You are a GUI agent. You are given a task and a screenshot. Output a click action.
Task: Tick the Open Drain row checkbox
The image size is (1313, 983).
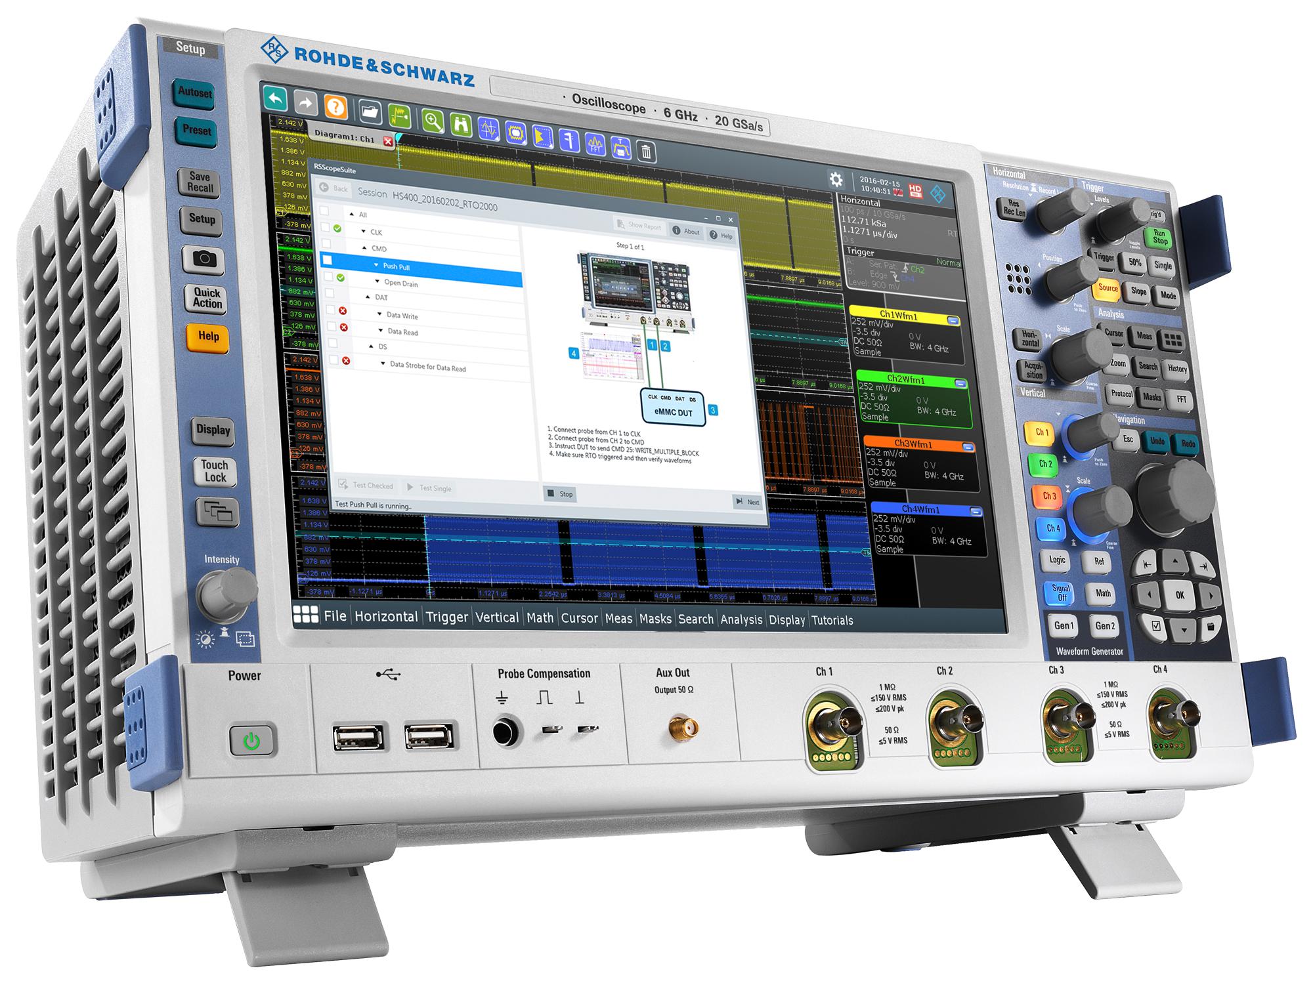click(x=328, y=277)
